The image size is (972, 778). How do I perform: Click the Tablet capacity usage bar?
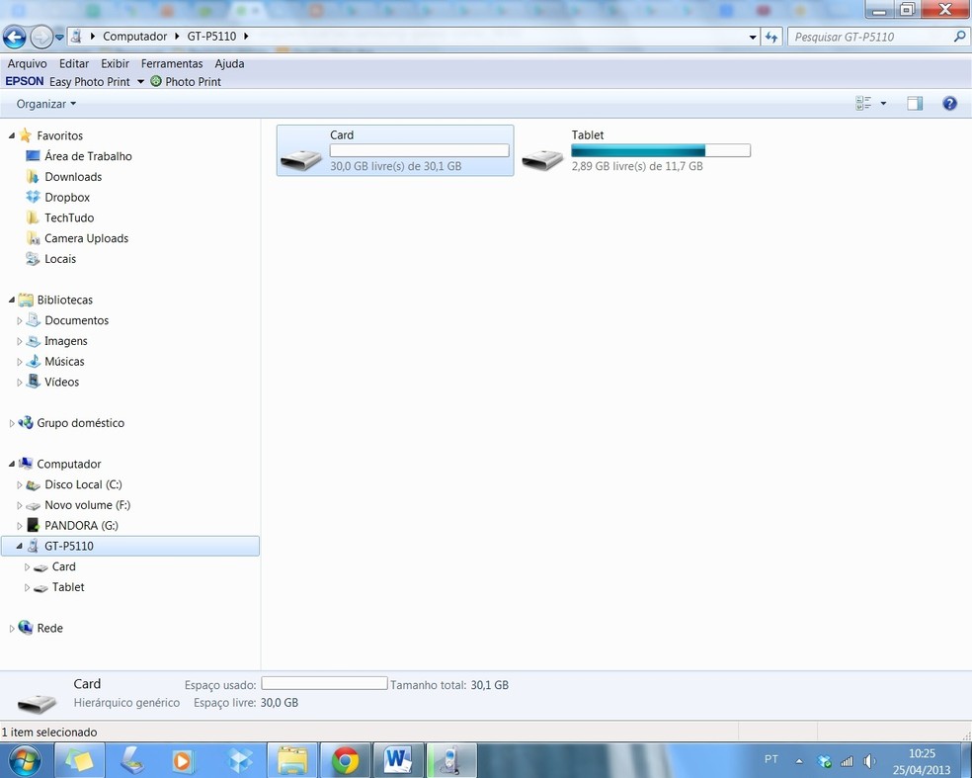pyautogui.click(x=661, y=150)
